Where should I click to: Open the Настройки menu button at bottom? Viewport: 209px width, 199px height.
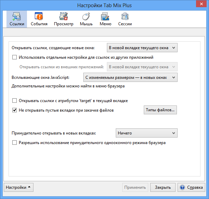click(18, 187)
